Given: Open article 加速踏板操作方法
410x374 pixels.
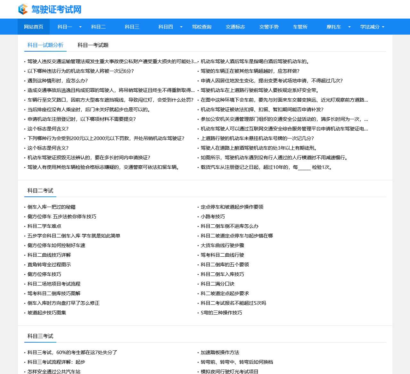Looking at the screenshot, I should (x=220, y=353).
